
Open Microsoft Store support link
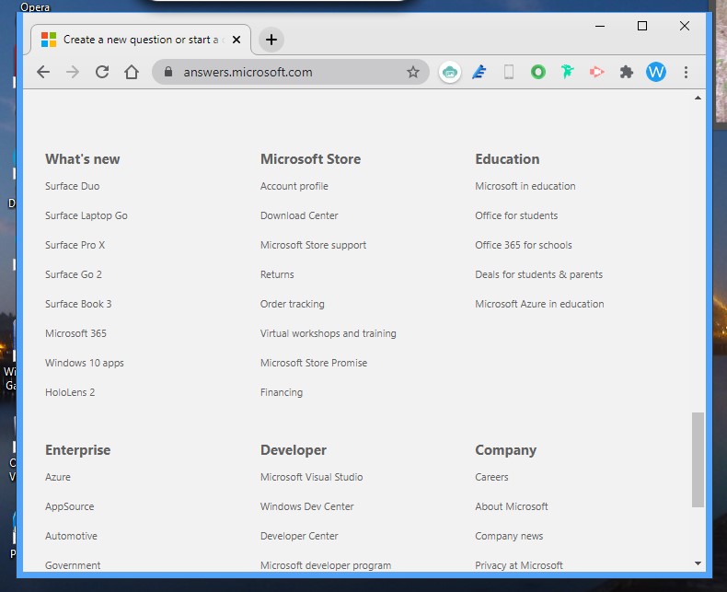[314, 245]
